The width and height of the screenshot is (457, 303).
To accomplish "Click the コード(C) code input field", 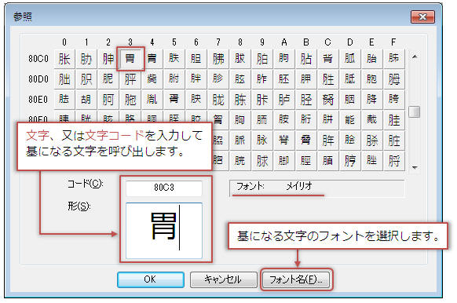I will pos(164,188).
